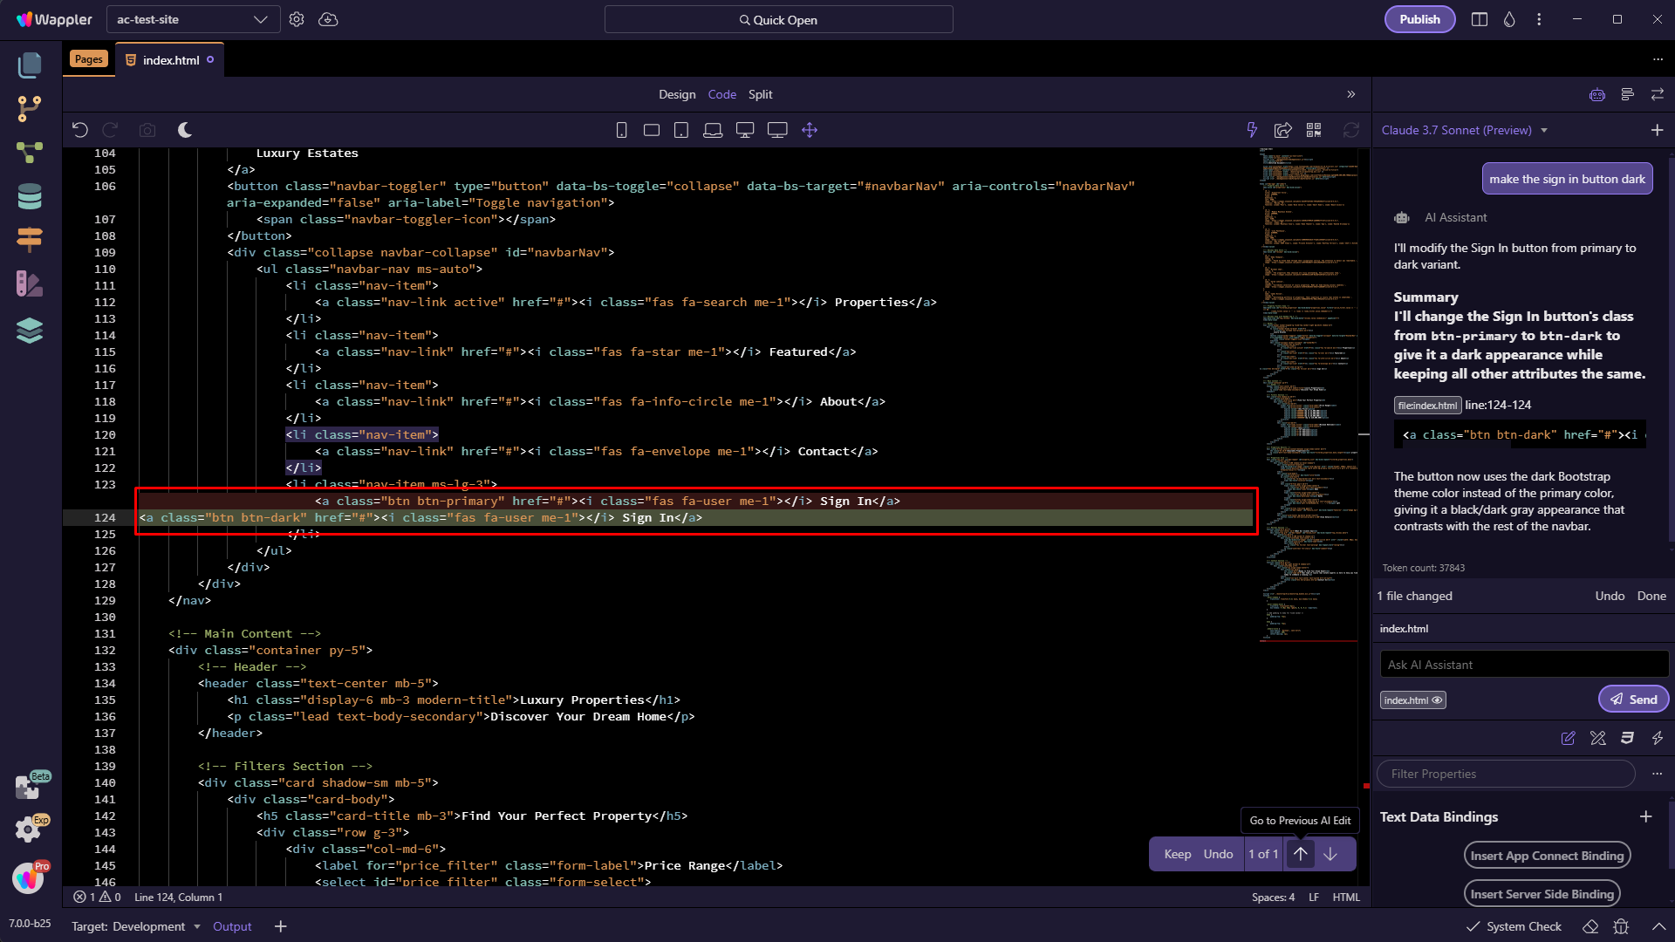Open the Git source control panel

click(x=30, y=108)
